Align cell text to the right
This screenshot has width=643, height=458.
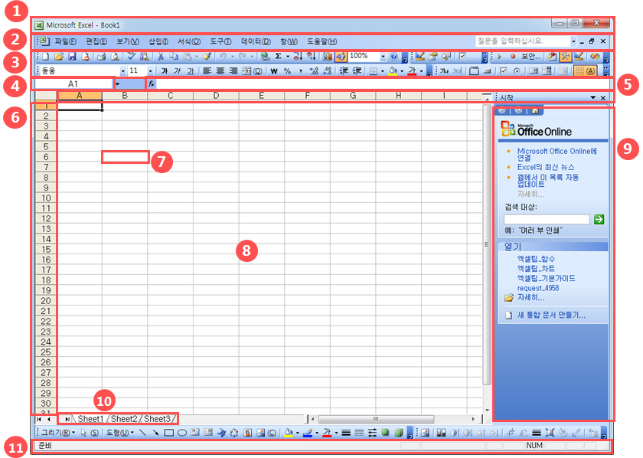coord(233,71)
